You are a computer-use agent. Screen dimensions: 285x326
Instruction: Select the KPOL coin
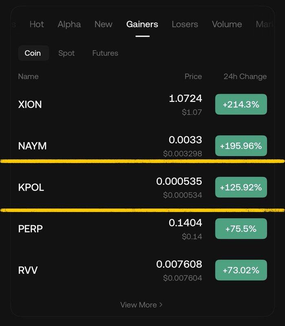coord(31,187)
